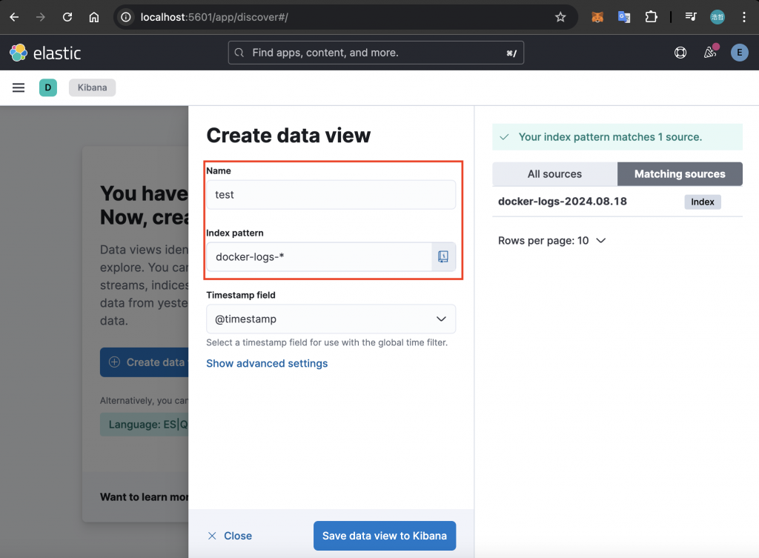View site information icon in address bar
Image resolution: width=759 pixels, height=558 pixels.
click(x=126, y=18)
